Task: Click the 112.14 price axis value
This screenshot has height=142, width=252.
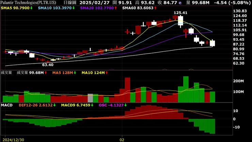Action: (x=240, y=25)
